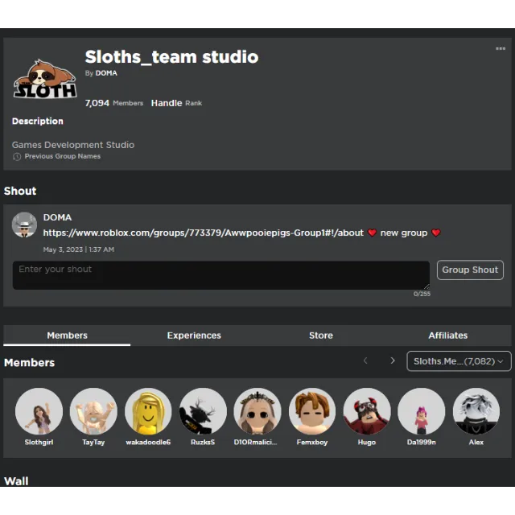Open the three-dot group options menu
The image size is (515, 515).
(x=501, y=49)
